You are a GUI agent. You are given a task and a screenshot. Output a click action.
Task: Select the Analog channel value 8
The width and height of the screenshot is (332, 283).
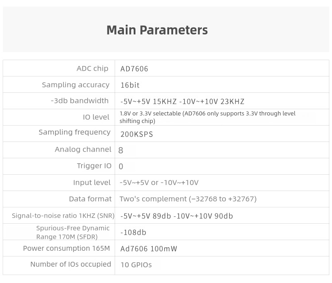(x=121, y=150)
